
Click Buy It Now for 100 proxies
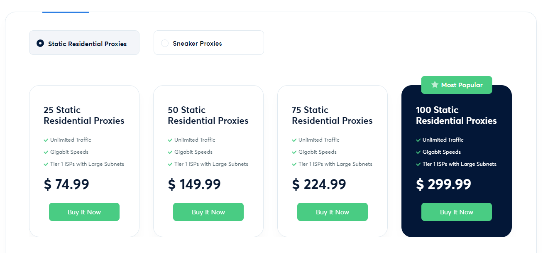point(457,212)
